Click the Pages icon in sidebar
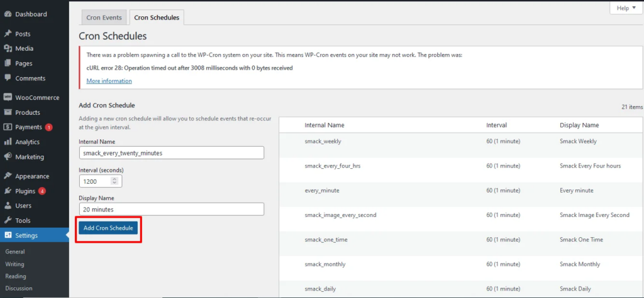 tap(8, 63)
